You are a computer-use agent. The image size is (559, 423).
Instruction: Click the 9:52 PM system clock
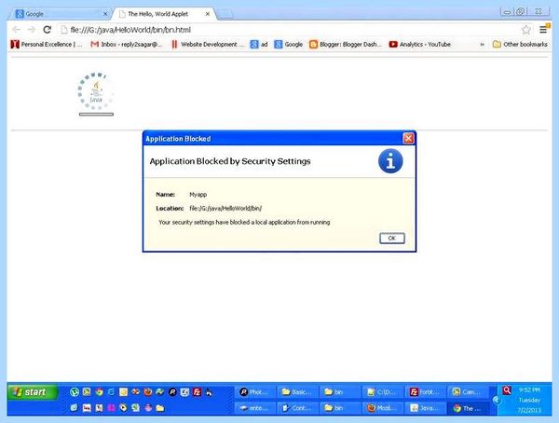(x=529, y=390)
